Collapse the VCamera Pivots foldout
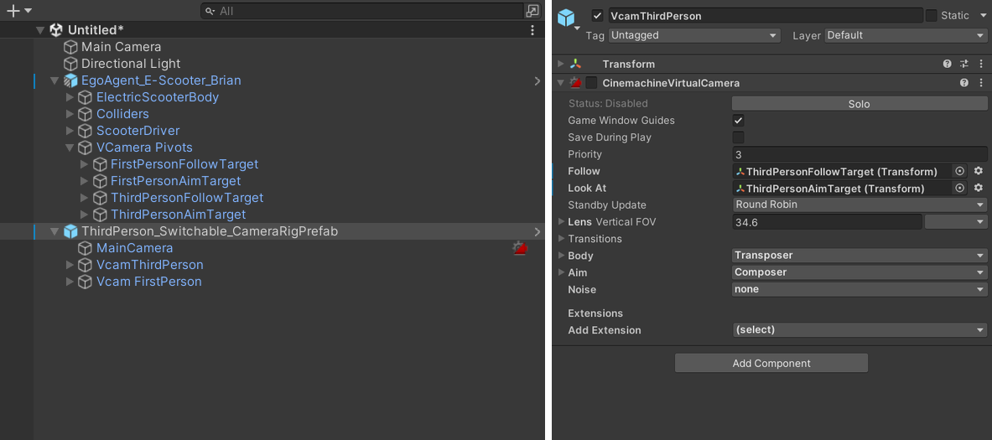 click(70, 148)
